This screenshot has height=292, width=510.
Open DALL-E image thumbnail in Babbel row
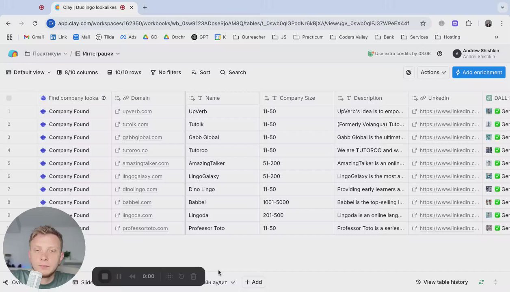point(489,202)
